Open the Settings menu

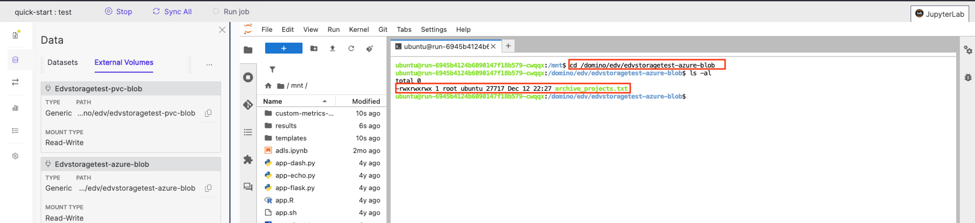point(434,29)
